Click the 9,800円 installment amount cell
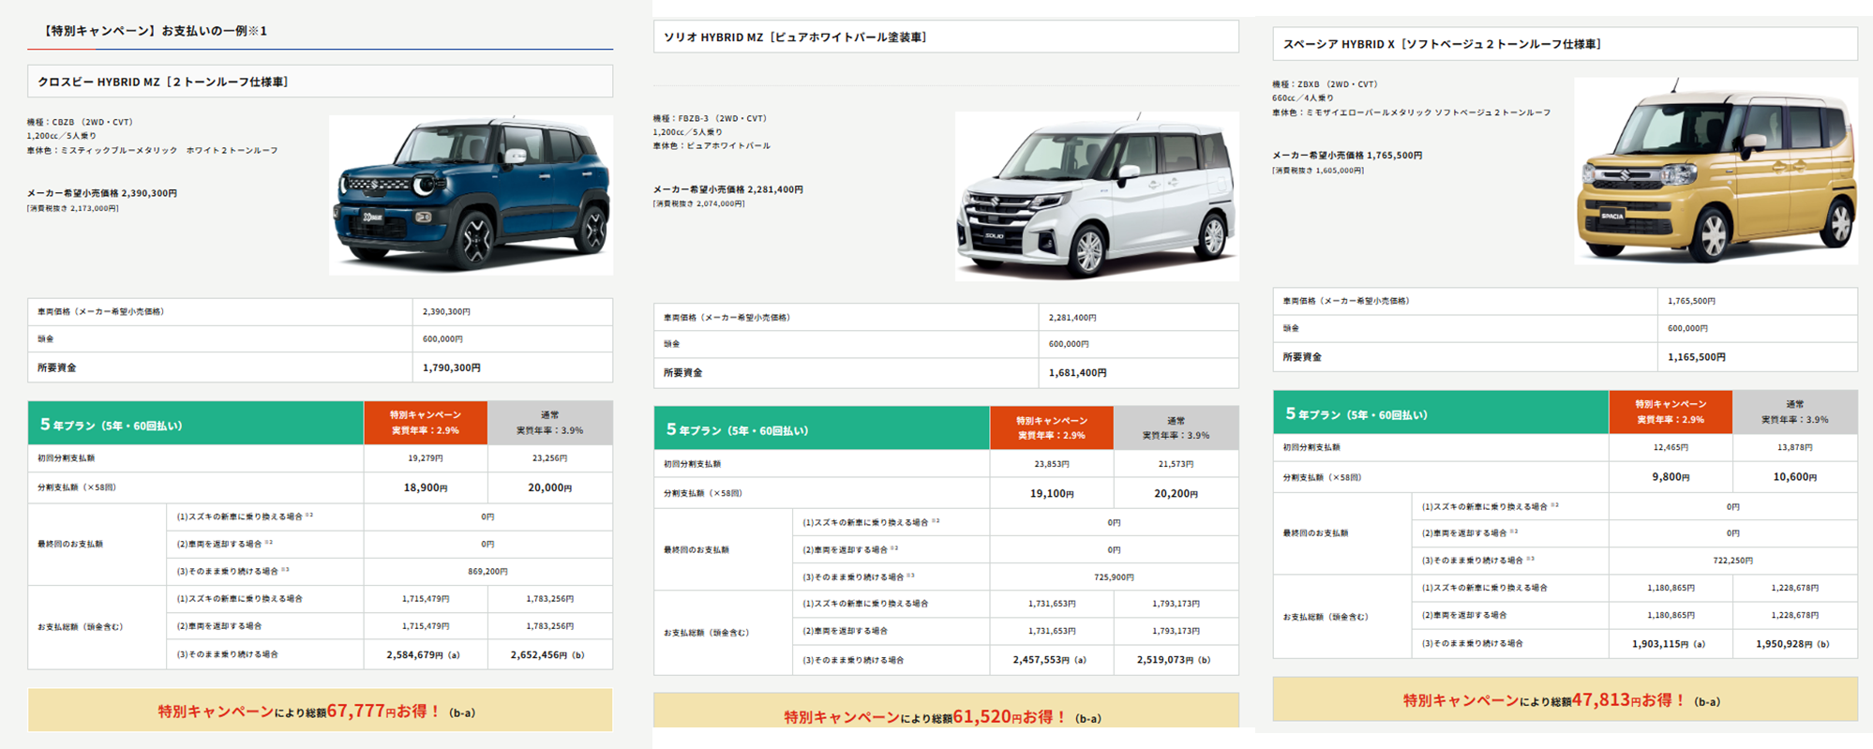1873x749 pixels. click(x=1670, y=477)
